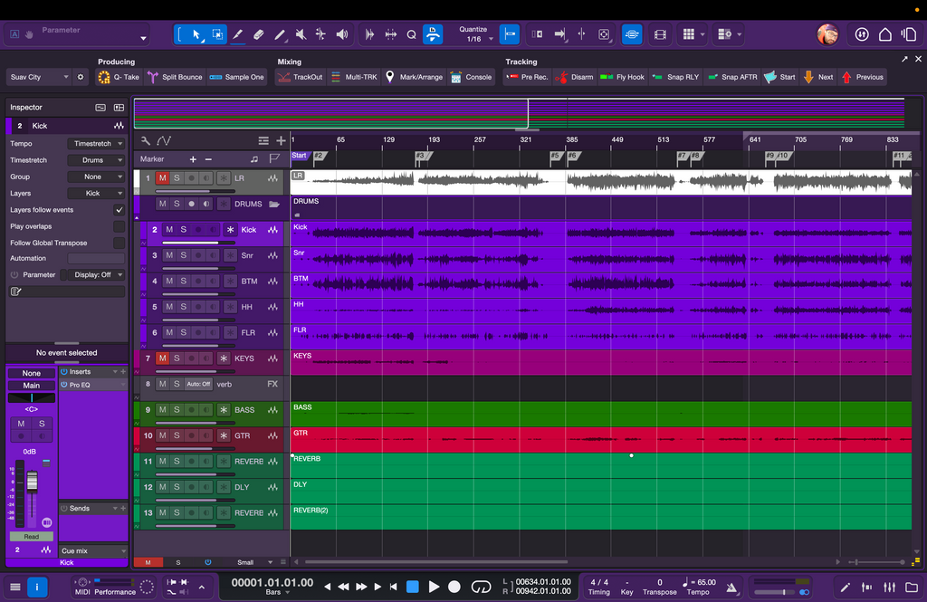The width and height of the screenshot is (927, 602).
Task: Select the Bend tool
Action: tap(321, 33)
